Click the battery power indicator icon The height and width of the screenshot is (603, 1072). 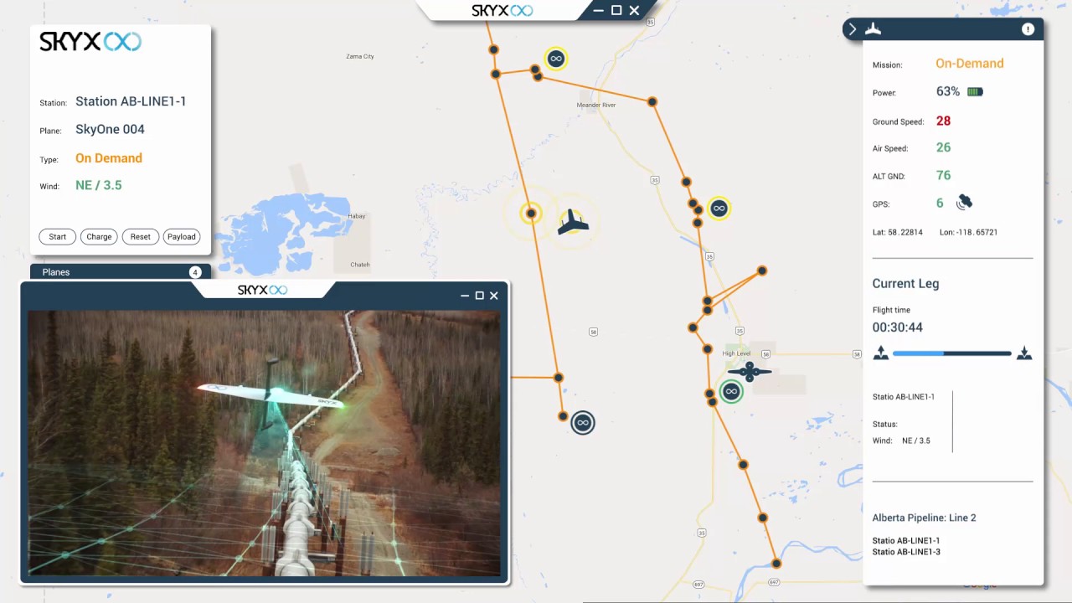point(975,92)
